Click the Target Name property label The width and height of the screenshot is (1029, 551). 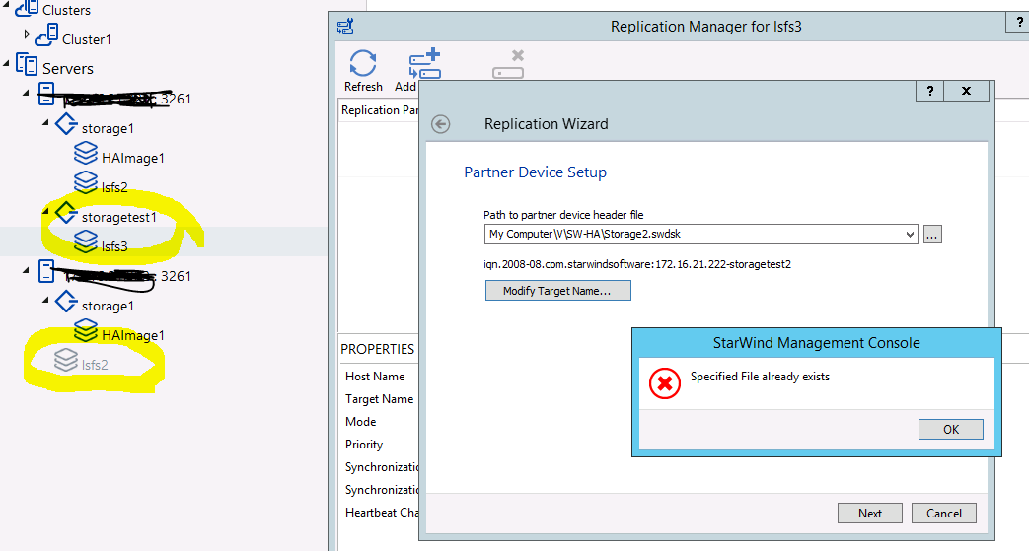point(379,399)
